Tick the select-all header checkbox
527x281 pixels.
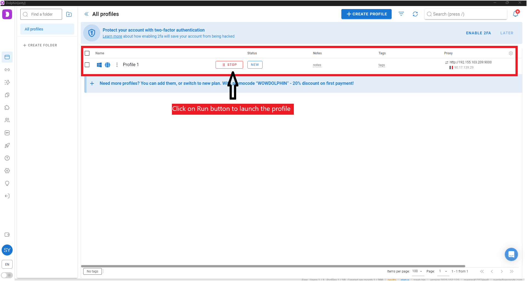coord(87,53)
